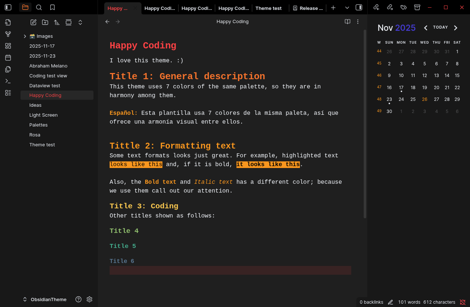Close the active red Happy tab
The width and height of the screenshot is (470, 307).
point(136,8)
